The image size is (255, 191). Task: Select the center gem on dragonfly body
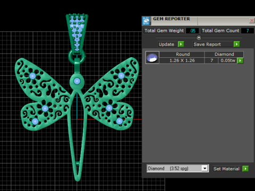tap(77, 81)
